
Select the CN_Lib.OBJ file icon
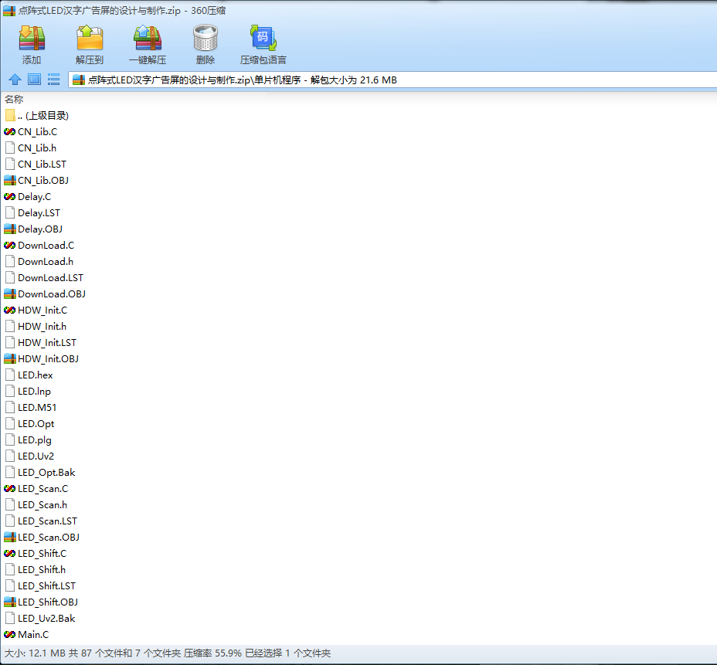(9, 181)
